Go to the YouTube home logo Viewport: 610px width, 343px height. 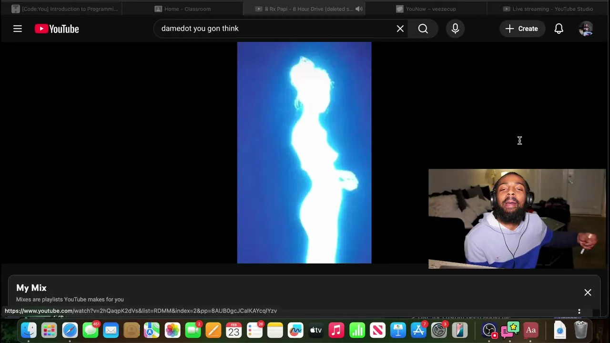pos(57,29)
